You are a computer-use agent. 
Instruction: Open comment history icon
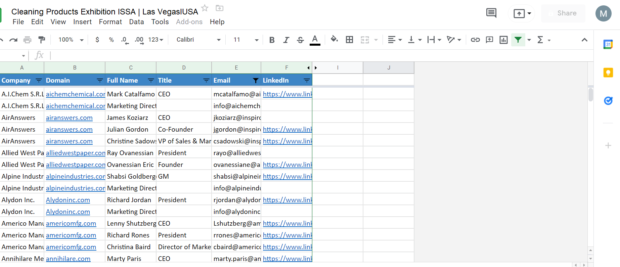tap(491, 13)
